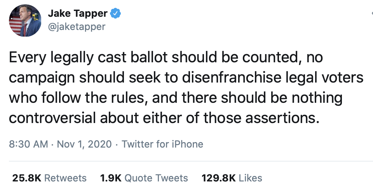Click Jake Tapper's profile avatar photo

click(24, 21)
